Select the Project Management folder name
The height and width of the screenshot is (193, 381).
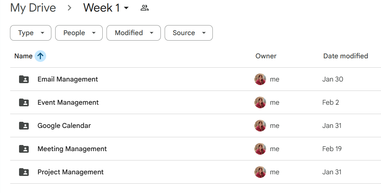coord(70,172)
